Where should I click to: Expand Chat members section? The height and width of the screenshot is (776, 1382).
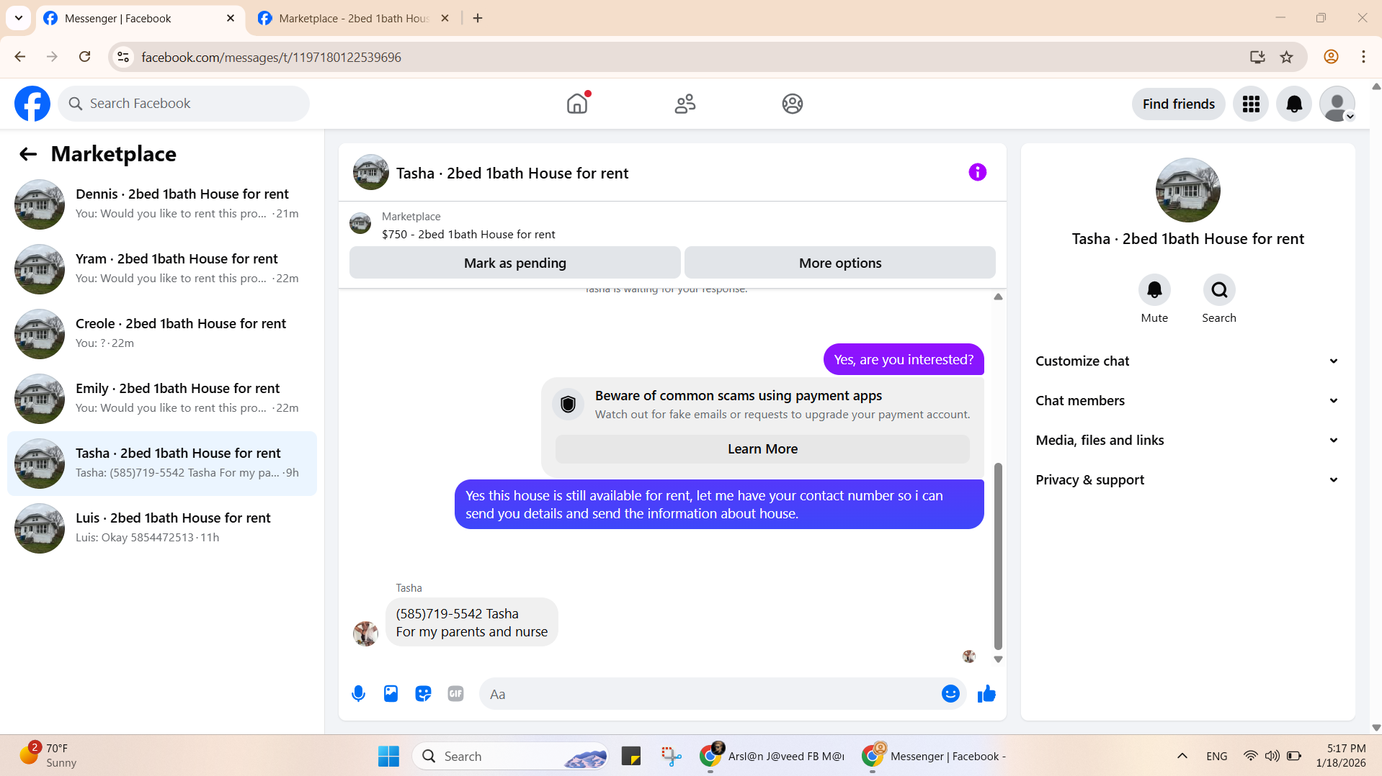pos(1187,401)
